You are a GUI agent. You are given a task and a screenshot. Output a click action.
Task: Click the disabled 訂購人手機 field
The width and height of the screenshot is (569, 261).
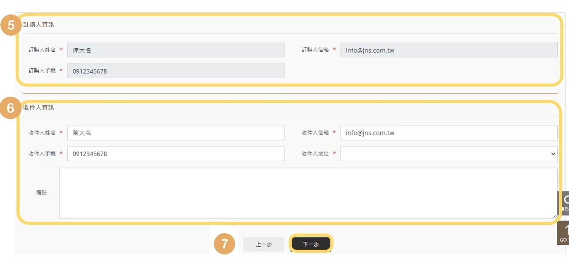(x=176, y=71)
